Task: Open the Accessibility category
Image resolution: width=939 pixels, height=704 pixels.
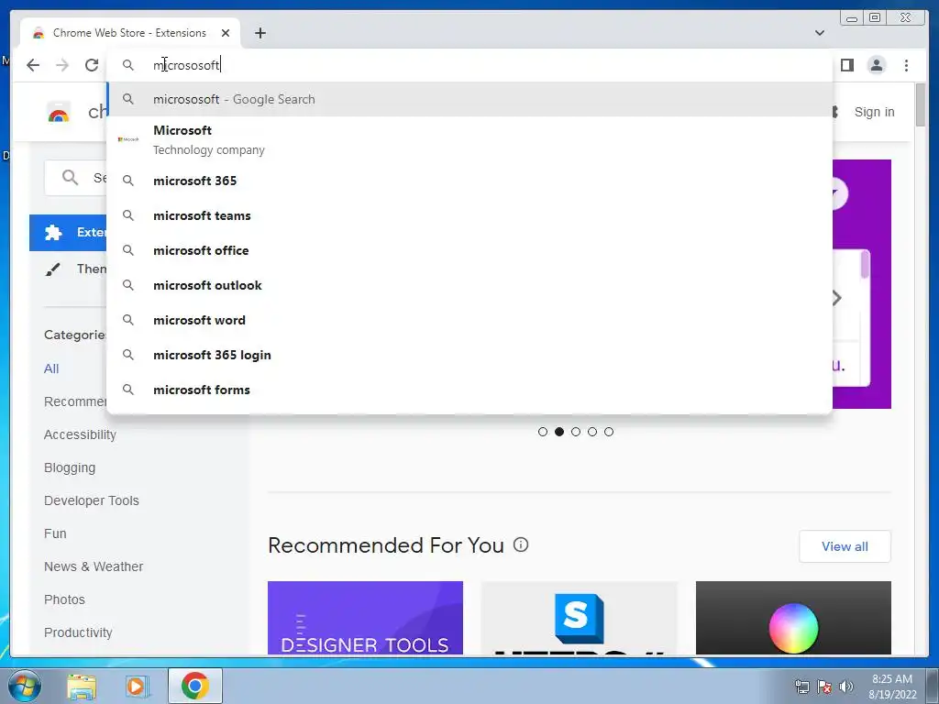Action: pyautogui.click(x=81, y=434)
